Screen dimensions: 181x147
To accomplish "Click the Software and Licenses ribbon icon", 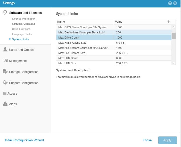I will (x=5, y=13).
